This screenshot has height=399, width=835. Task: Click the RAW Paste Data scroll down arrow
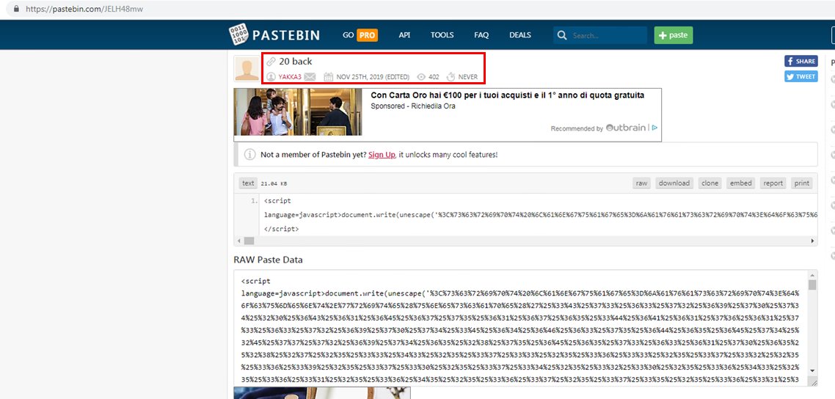(812, 370)
